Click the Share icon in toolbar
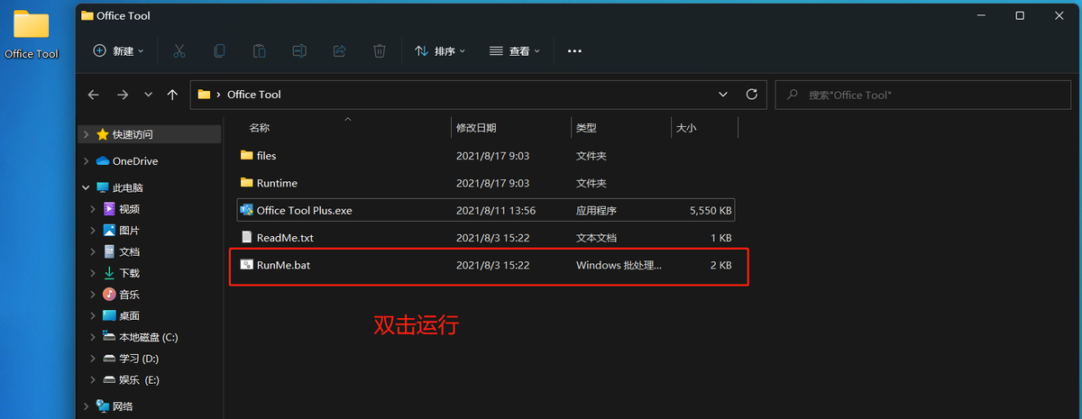The width and height of the screenshot is (1082, 419). coord(340,51)
